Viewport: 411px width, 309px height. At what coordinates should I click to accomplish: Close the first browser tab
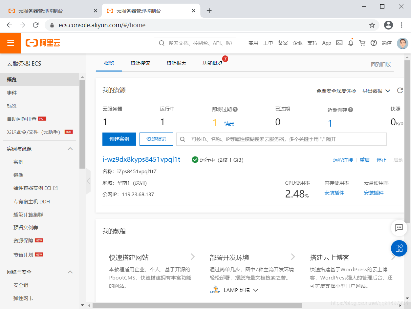coord(96,11)
